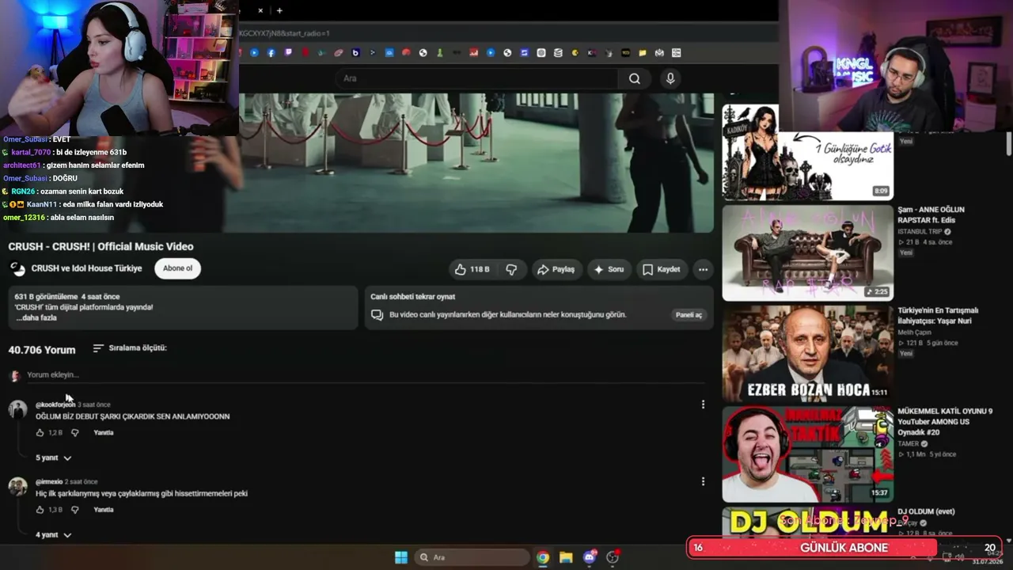Open the Windows Start menu
The width and height of the screenshot is (1013, 570).
point(401,557)
